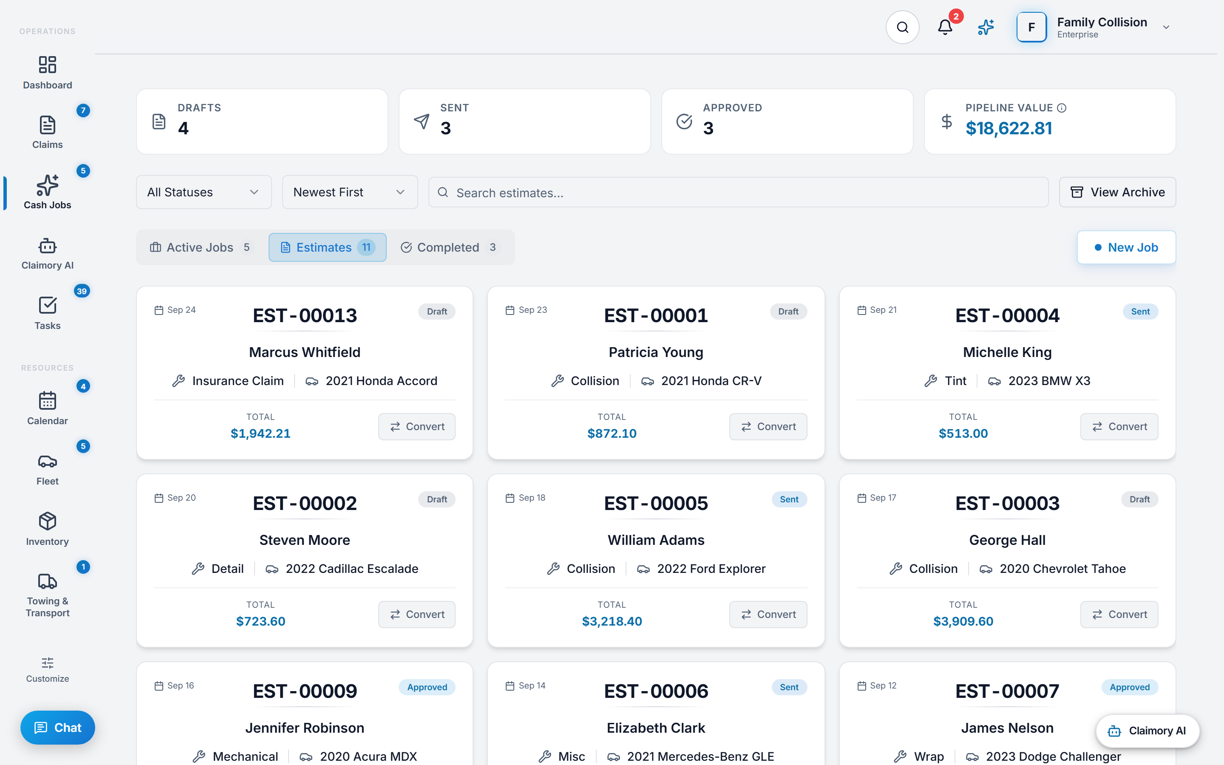1224x765 pixels.
Task: Convert estimate EST-00013
Action: (x=417, y=427)
